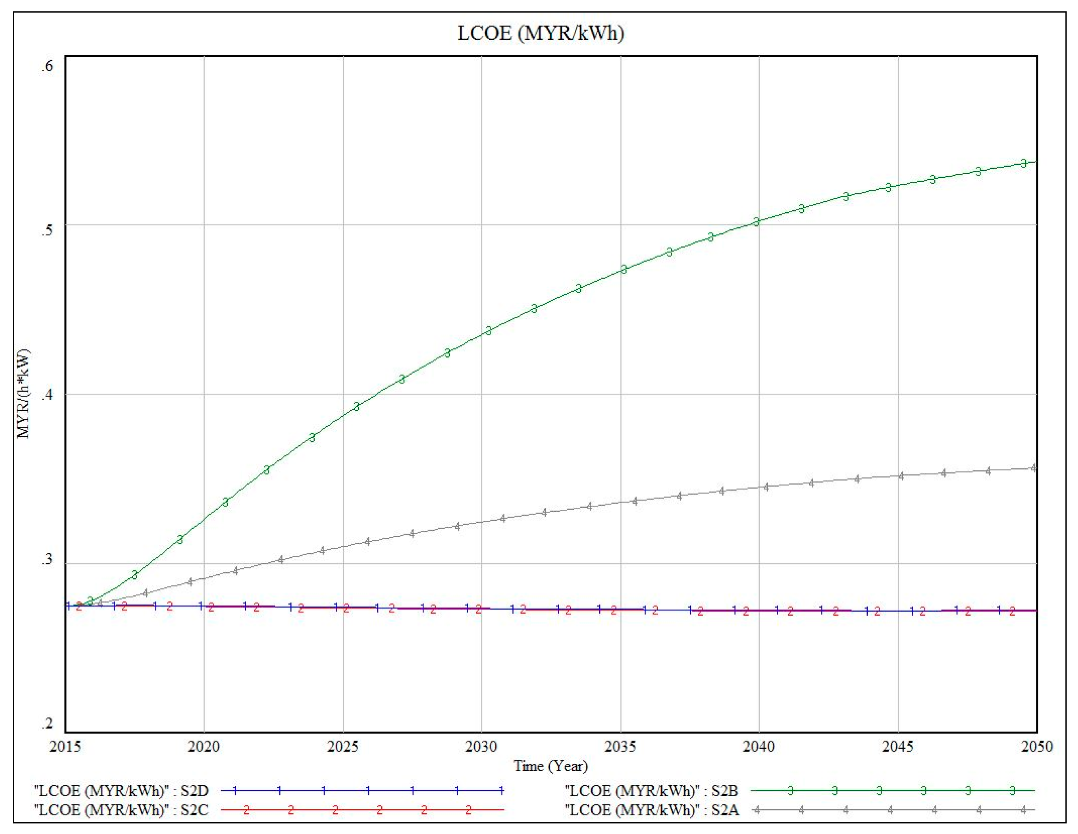The height and width of the screenshot is (834, 1078).
Task: Click the .2 value on the y-axis
Action: pos(47,724)
